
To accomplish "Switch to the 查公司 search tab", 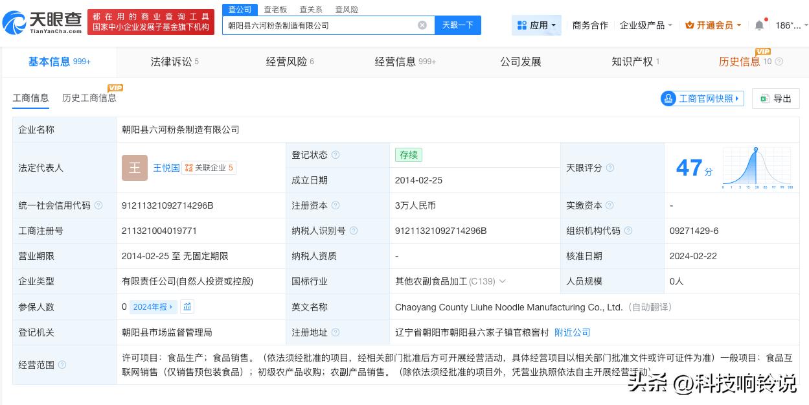I will pyautogui.click(x=240, y=9).
